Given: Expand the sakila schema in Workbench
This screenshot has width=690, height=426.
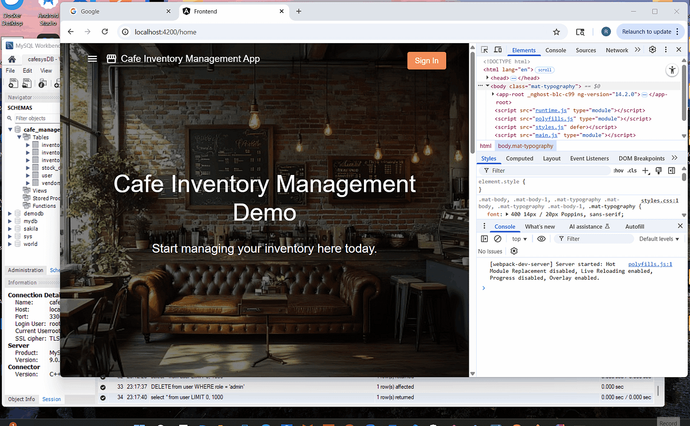Looking at the screenshot, I should 9,229.
